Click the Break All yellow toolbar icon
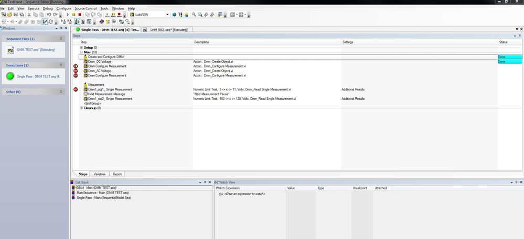This screenshot has height=239, width=524. pos(113,15)
